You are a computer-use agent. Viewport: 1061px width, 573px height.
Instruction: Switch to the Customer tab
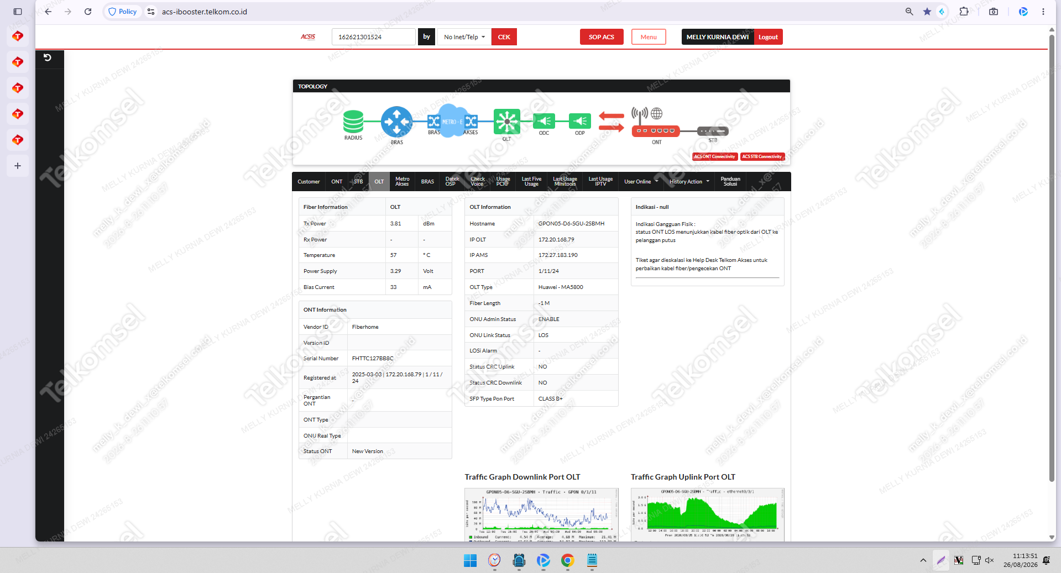click(x=309, y=182)
